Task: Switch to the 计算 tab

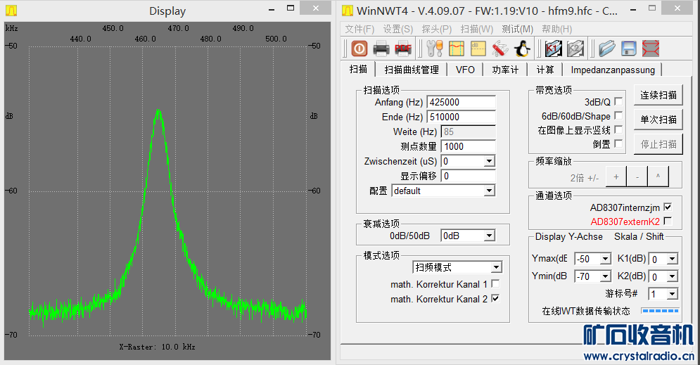Action: point(545,70)
